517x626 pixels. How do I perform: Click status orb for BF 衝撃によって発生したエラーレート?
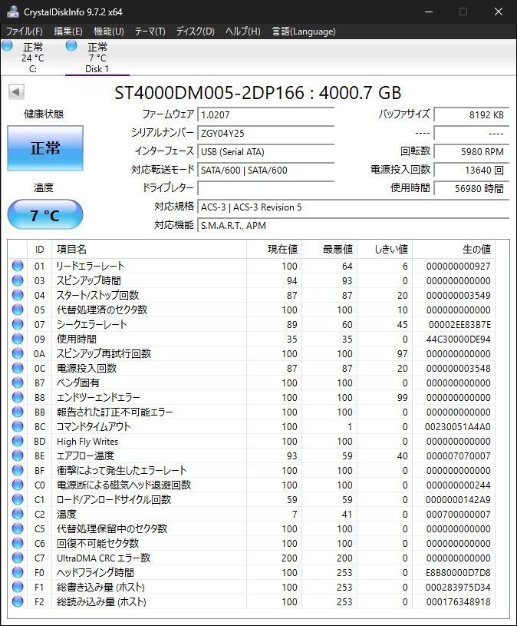click(18, 470)
